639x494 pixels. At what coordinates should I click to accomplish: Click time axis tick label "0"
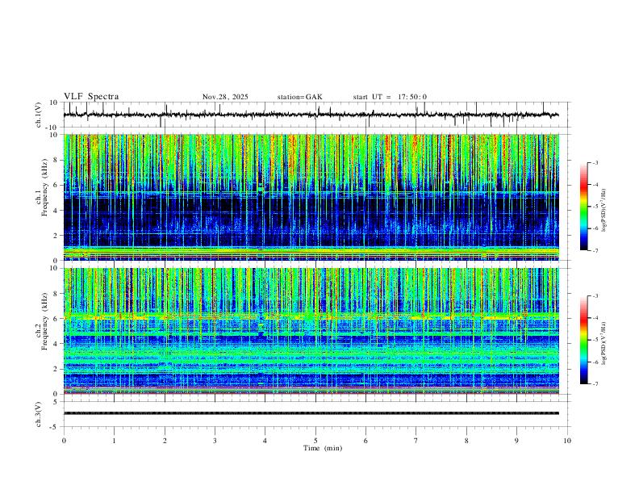(x=64, y=441)
